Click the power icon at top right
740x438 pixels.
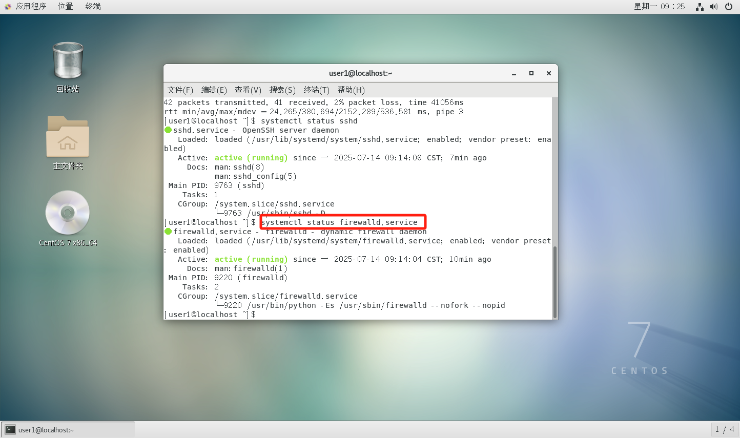[x=728, y=7]
